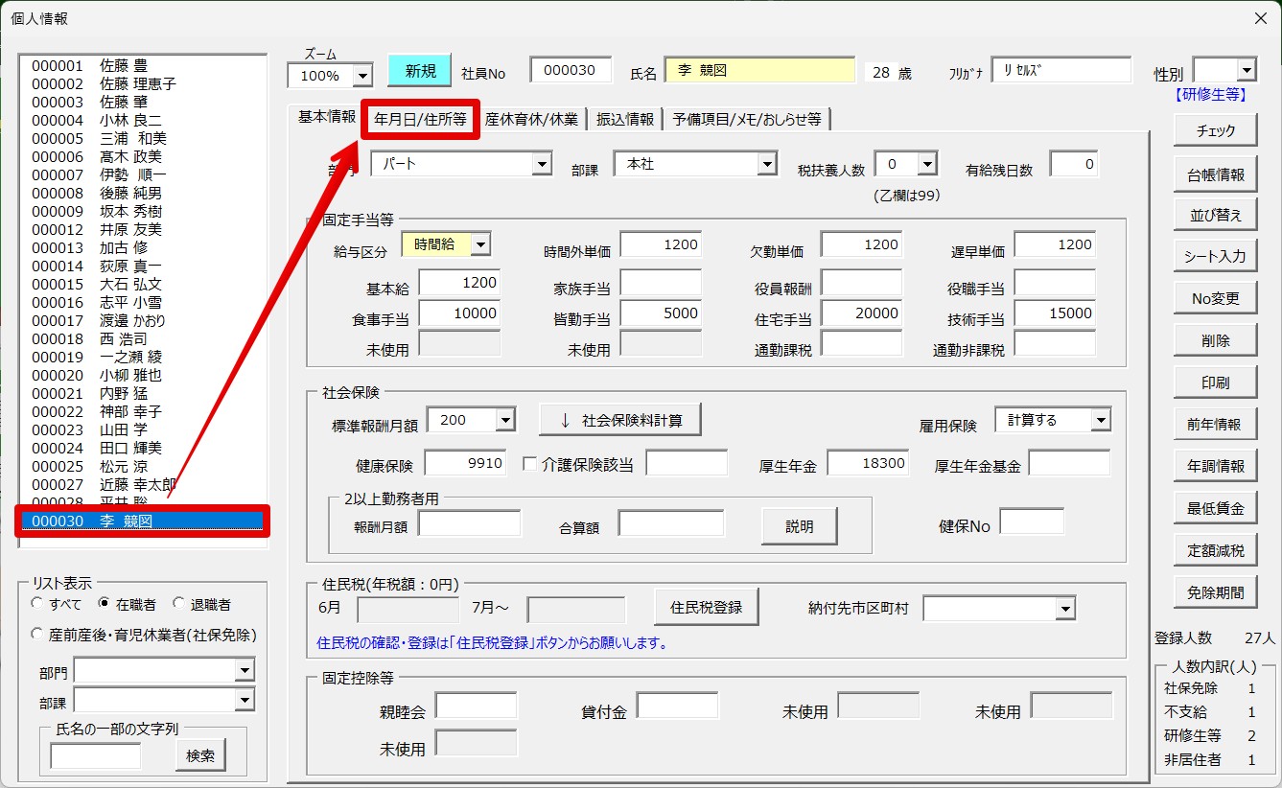Click the 基本給 input field
The width and height of the screenshot is (1282, 788).
click(459, 283)
